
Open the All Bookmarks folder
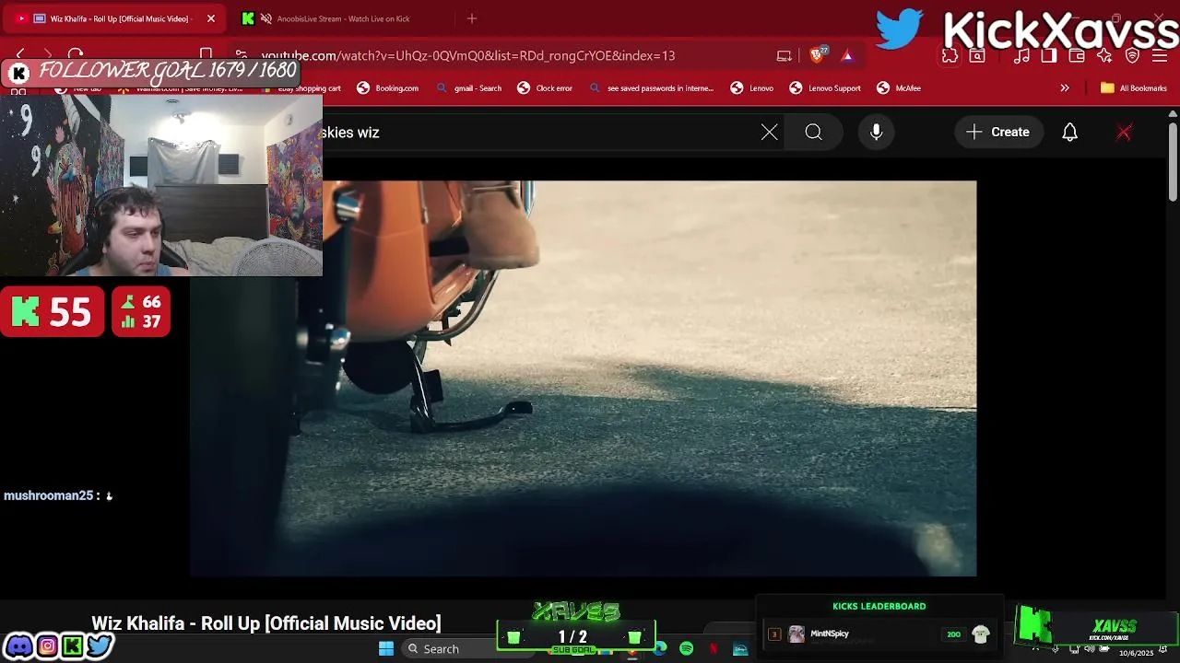click(1134, 88)
